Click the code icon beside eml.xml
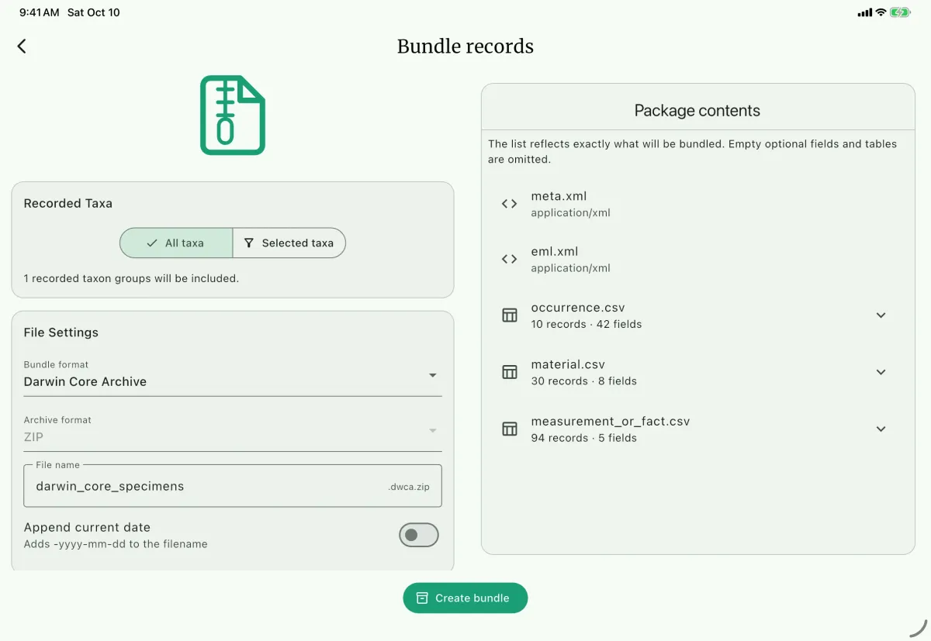Viewport: 931px width, 641px height. [509, 259]
